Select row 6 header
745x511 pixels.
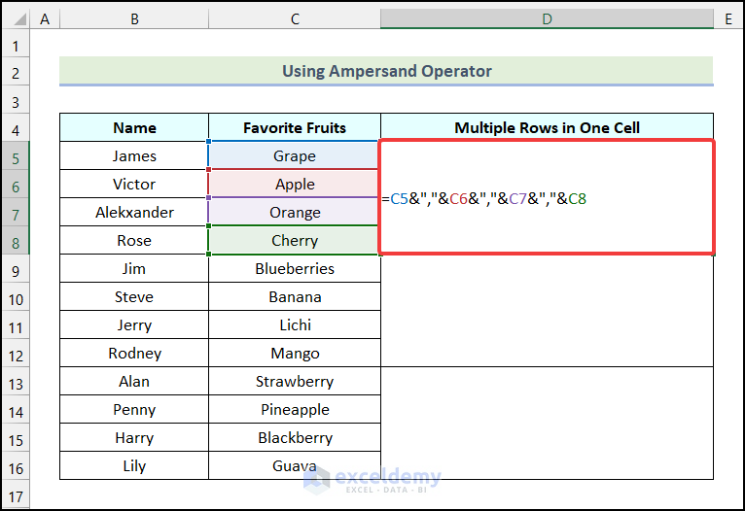click(x=16, y=186)
